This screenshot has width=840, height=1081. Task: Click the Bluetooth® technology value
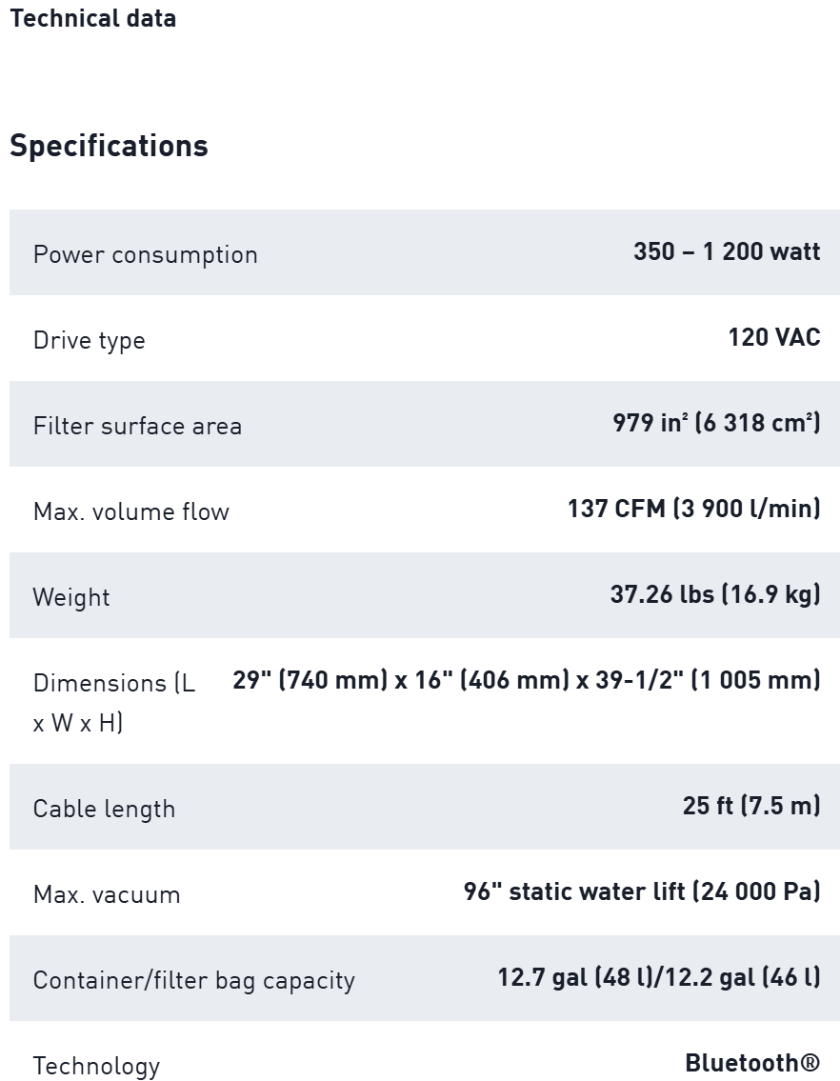coord(751,1063)
